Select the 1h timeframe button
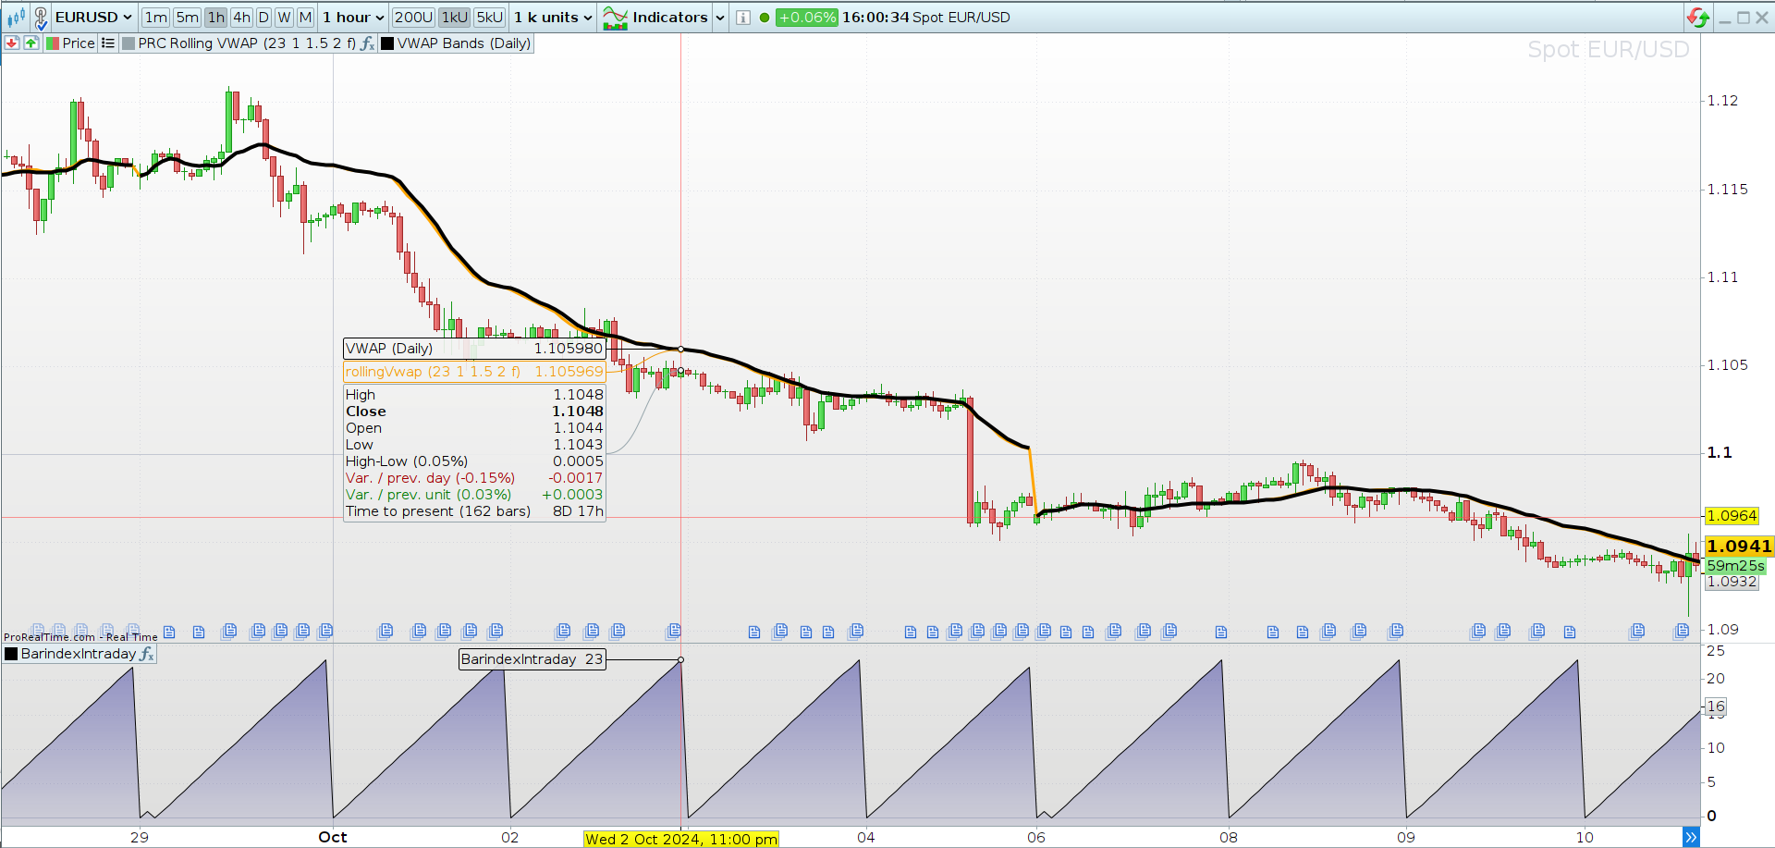 pos(216,18)
